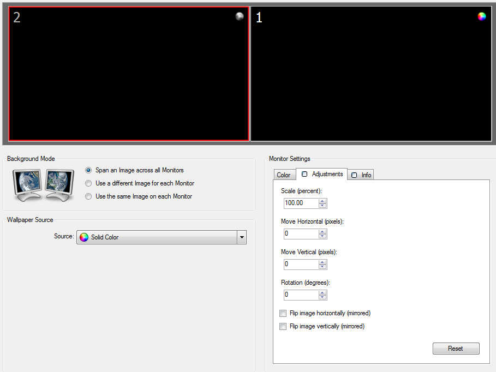This screenshot has height=372, width=496.
Task: Decrease Rotation degrees with down arrow
Action: coord(322,297)
